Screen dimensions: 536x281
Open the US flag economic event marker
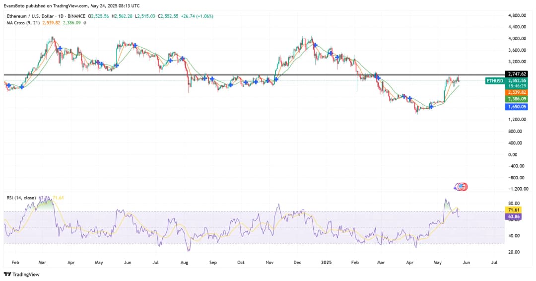pos(463,187)
